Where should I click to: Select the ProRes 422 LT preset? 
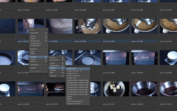[x=78, y=73]
